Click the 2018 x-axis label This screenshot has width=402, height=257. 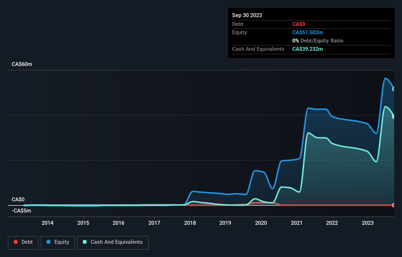point(189,223)
